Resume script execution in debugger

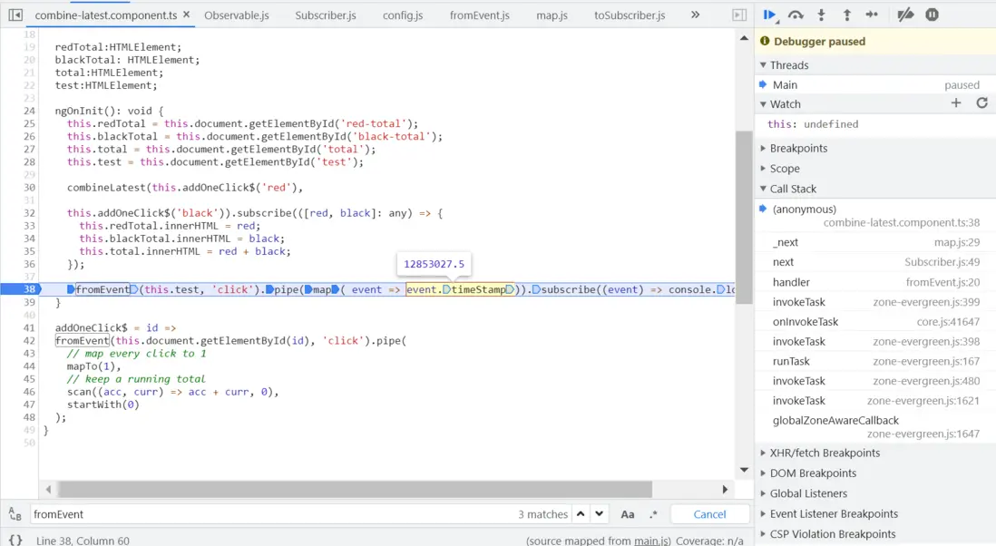click(x=769, y=15)
